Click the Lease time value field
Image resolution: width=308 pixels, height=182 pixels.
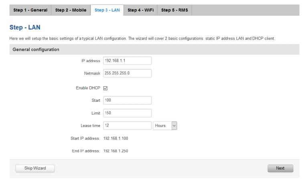[127, 125]
